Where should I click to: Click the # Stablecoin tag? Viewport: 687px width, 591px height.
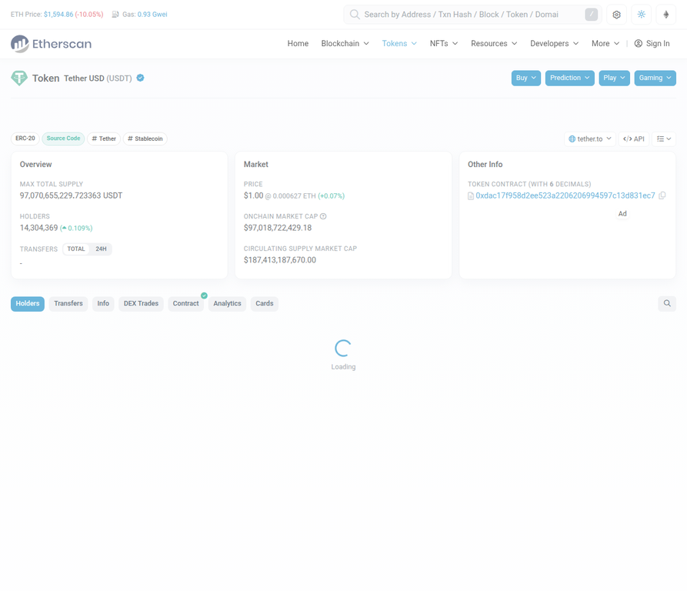(x=145, y=139)
